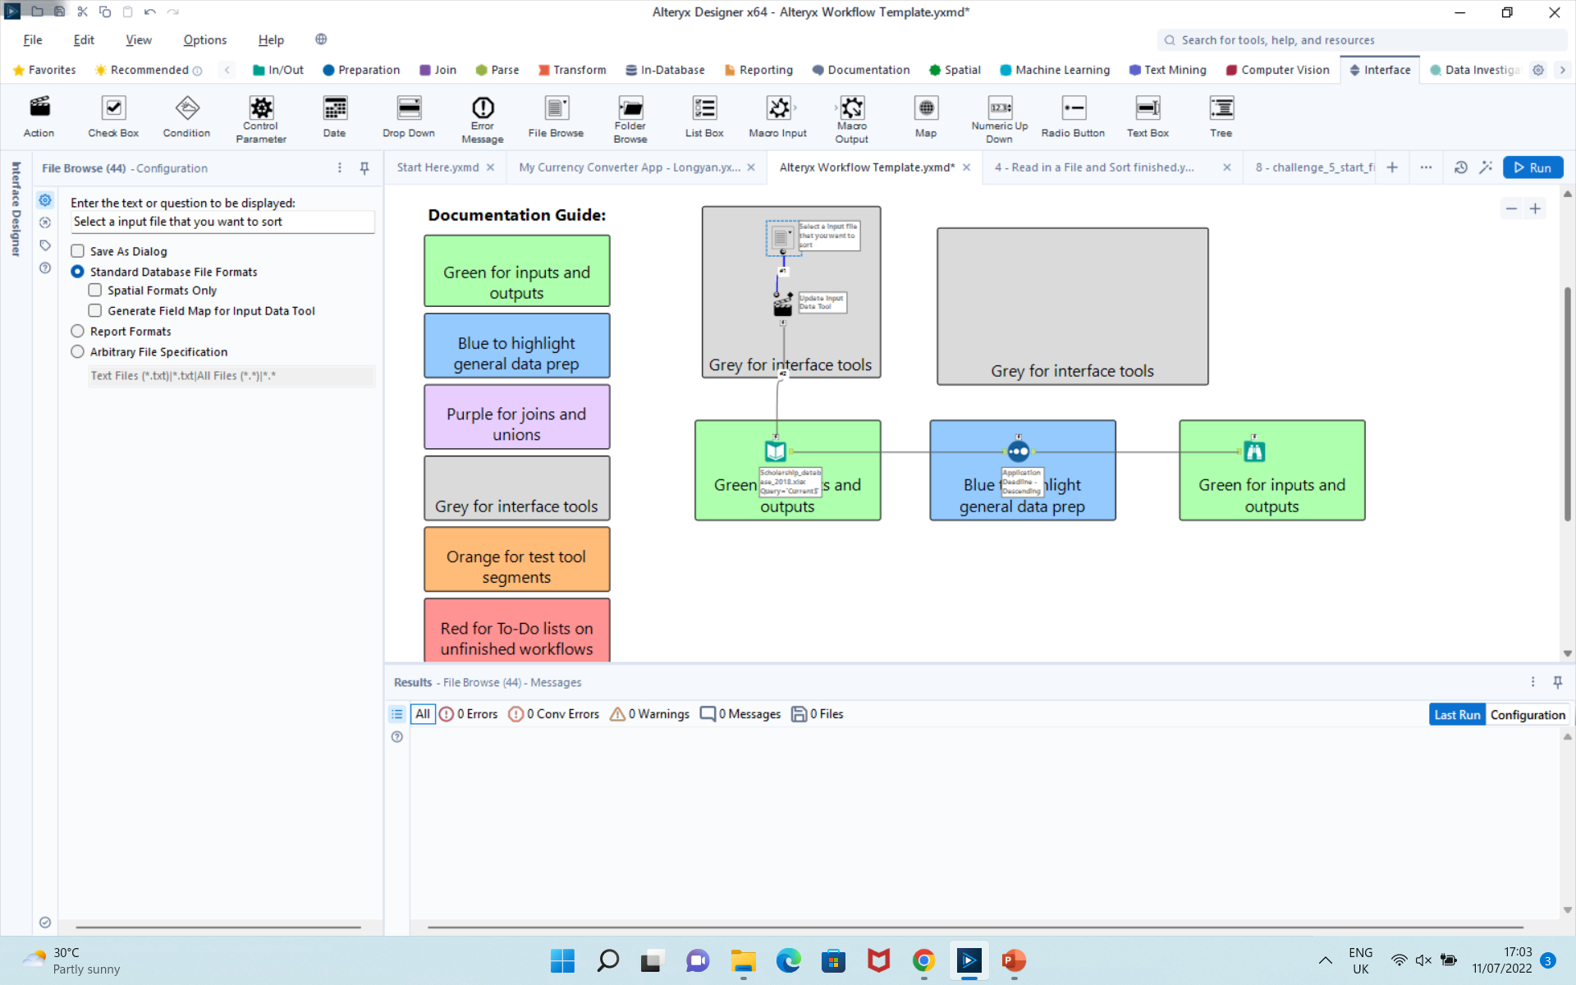Pick the Numeric Up Down tool
This screenshot has height=985, width=1576.
click(1000, 119)
